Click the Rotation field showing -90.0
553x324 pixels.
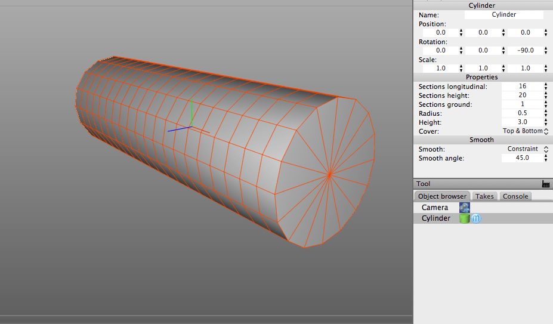[x=525, y=51]
